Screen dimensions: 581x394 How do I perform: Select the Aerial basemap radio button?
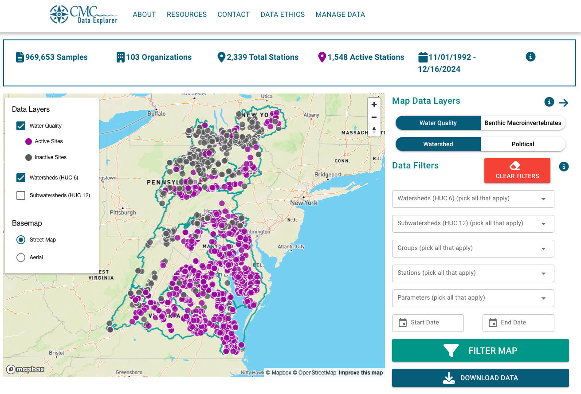coord(21,257)
